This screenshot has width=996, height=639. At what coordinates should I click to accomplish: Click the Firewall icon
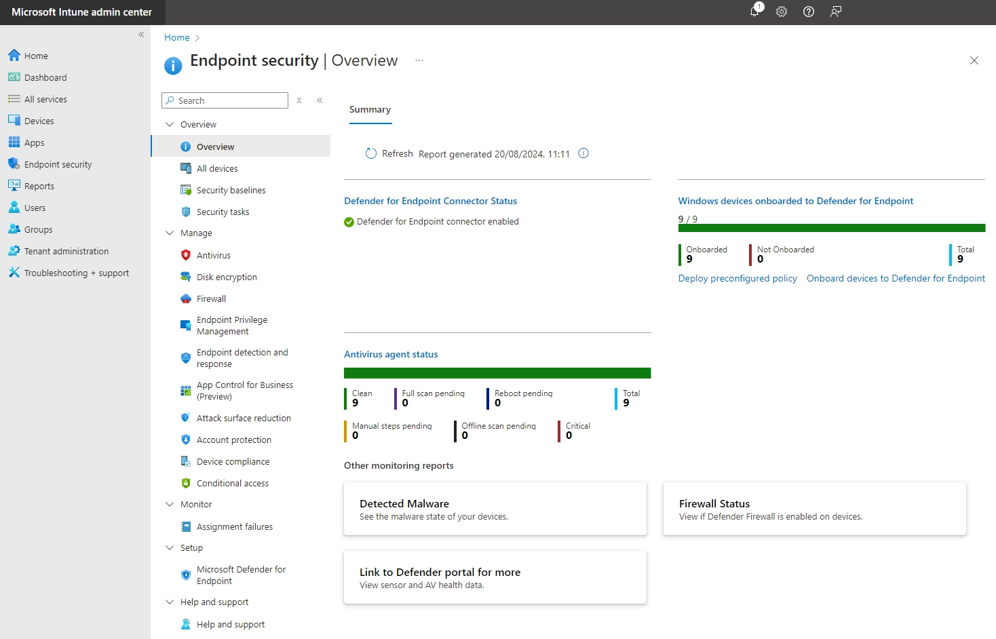click(186, 298)
